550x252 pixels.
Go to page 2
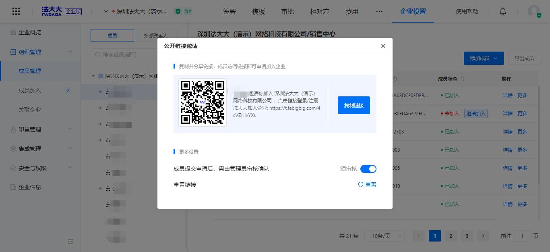click(451, 236)
